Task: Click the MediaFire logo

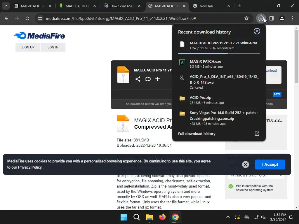Action: [x=39, y=36]
